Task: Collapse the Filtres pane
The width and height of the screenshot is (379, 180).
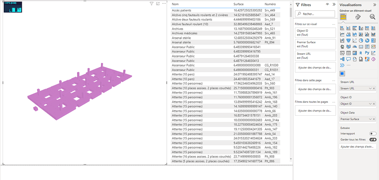Action: pyautogui.click(x=334, y=4)
